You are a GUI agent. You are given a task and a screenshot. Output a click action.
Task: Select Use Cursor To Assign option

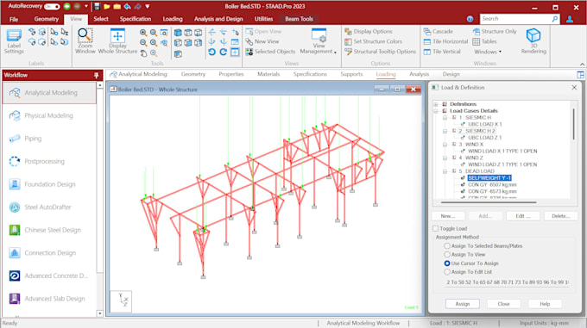(x=447, y=263)
